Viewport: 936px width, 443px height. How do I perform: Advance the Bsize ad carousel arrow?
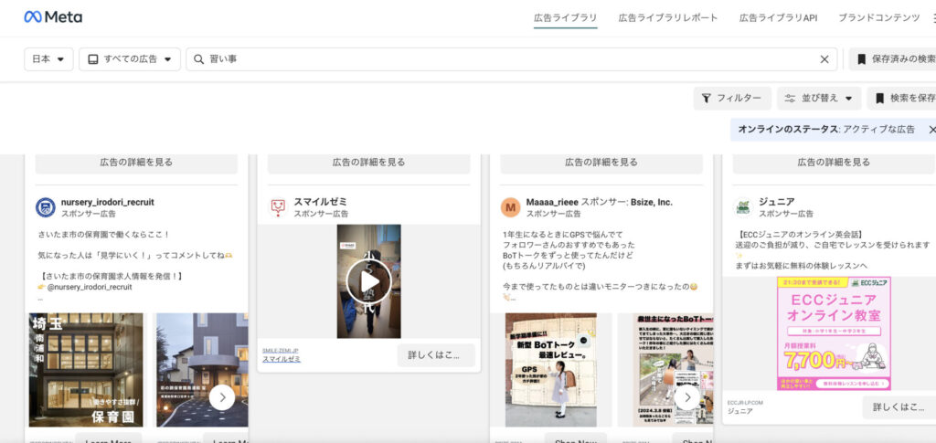pos(686,397)
